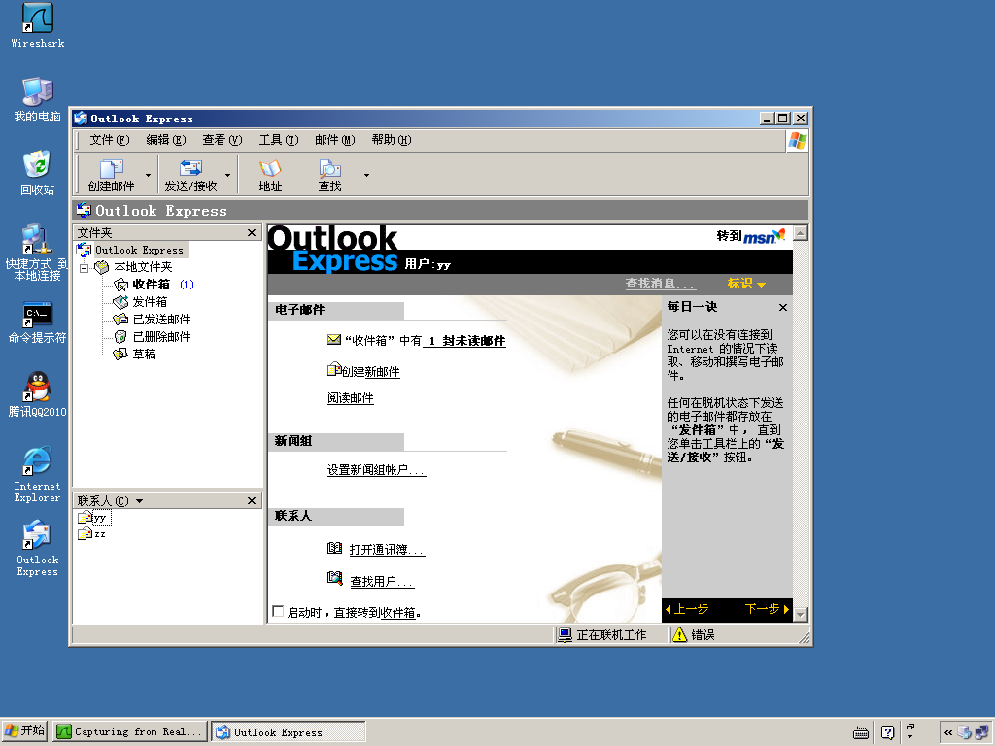
Task: Open the 工具(T) menu
Action: [279, 140]
